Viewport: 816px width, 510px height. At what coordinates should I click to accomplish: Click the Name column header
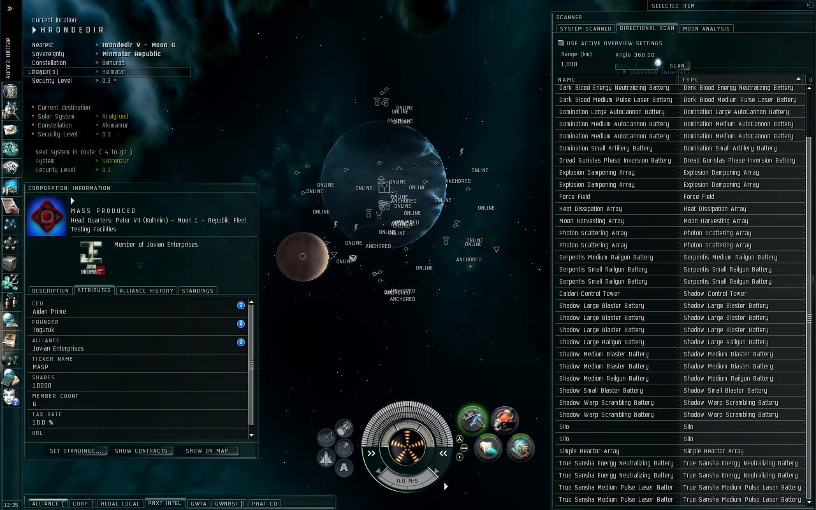tap(616, 80)
